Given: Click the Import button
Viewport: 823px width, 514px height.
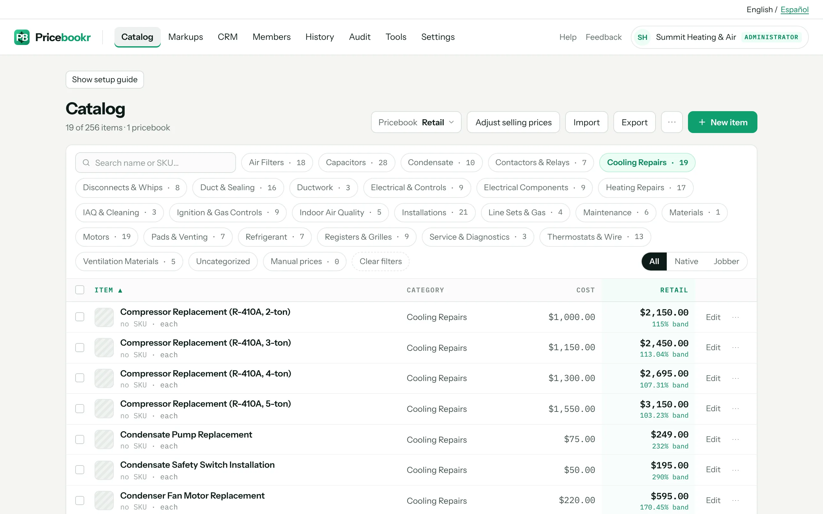Looking at the screenshot, I should [x=586, y=122].
